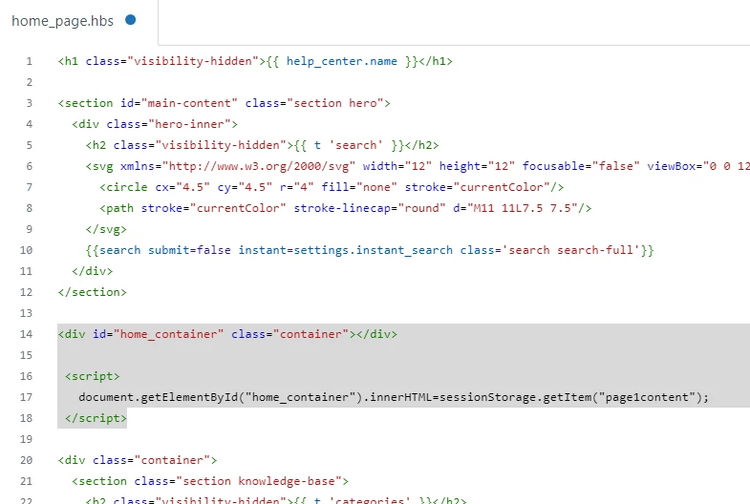Click stroke-linecap="round" on line 8
The image size is (750, 504).
pos(369,208)
